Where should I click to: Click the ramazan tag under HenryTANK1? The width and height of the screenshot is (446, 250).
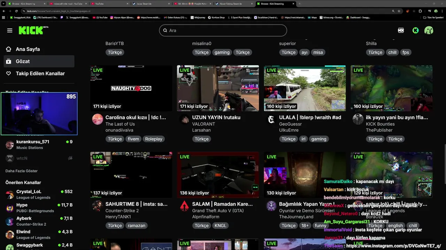(x=137, y=226)
